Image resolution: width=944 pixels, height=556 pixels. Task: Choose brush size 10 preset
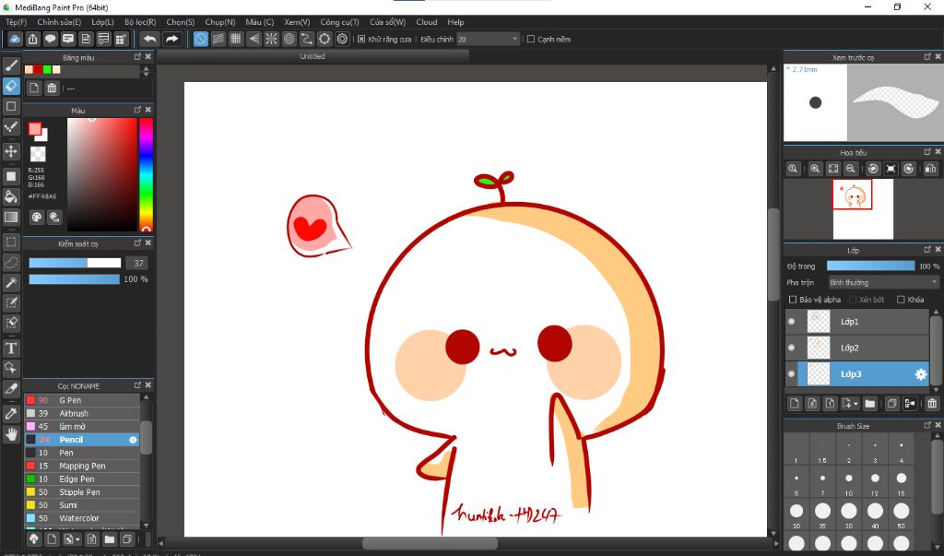pyautogui.click(x=848, y=479)
